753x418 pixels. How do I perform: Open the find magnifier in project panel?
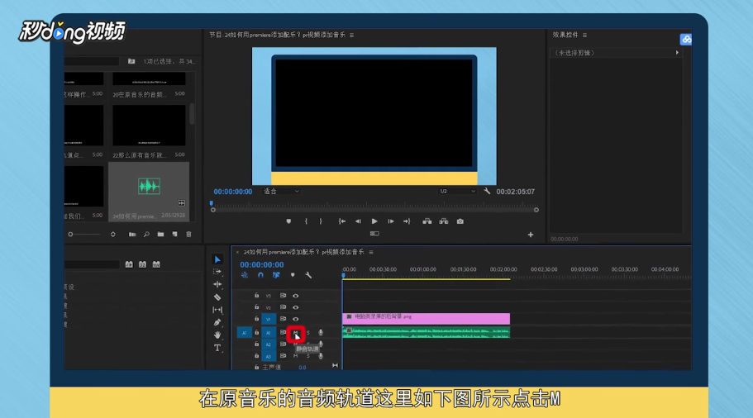[x=146, y=234]
